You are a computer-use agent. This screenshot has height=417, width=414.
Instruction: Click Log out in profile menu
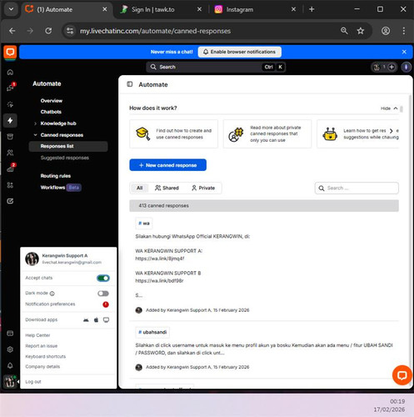pyautogui.click(x=33, y=382)
